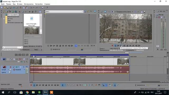Arm the audio track for record
Viewport: 169px width, 95px height.
click(x=11, y=67)
